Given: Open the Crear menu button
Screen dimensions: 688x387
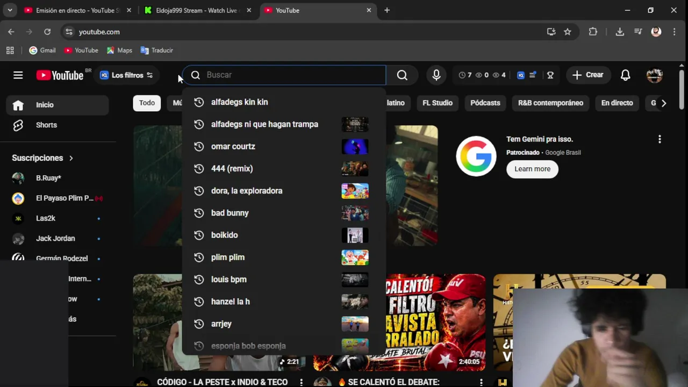Looking at the screenshot, I should pos(588,75).
